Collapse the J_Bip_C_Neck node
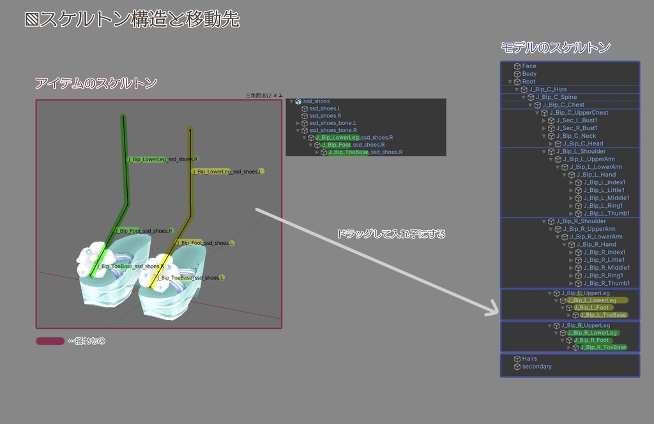654x424 pixels. [544, 136]
